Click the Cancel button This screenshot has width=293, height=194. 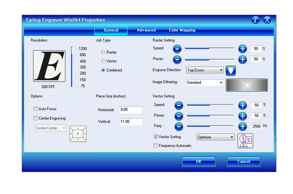coord(244,161)
